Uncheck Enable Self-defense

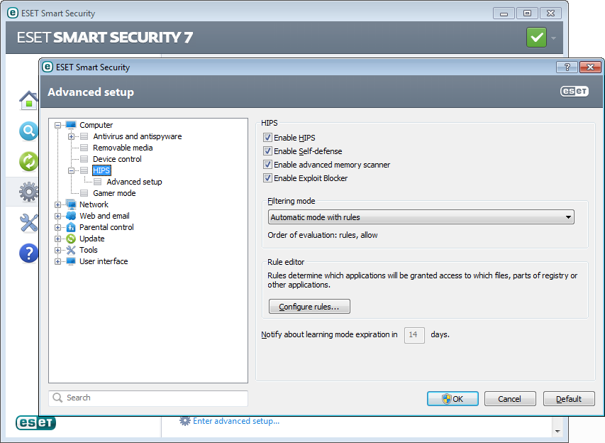coord(267,151)
